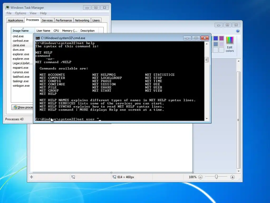Screen dimensions: 270x203
Task: Click the cmd window scroll down arrow
Action: (x=207, y=119)
